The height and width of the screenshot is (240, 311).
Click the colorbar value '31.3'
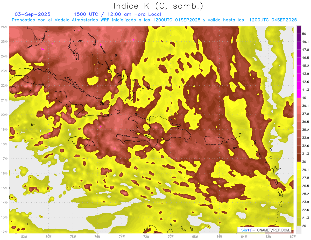[305, 154]
